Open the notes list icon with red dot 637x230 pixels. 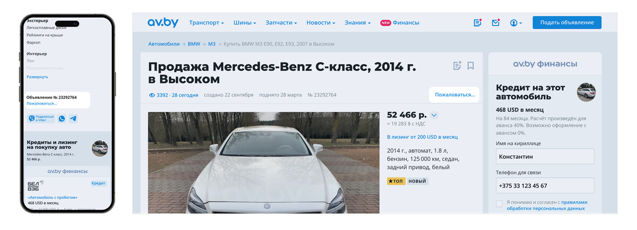tap(477, 23)
